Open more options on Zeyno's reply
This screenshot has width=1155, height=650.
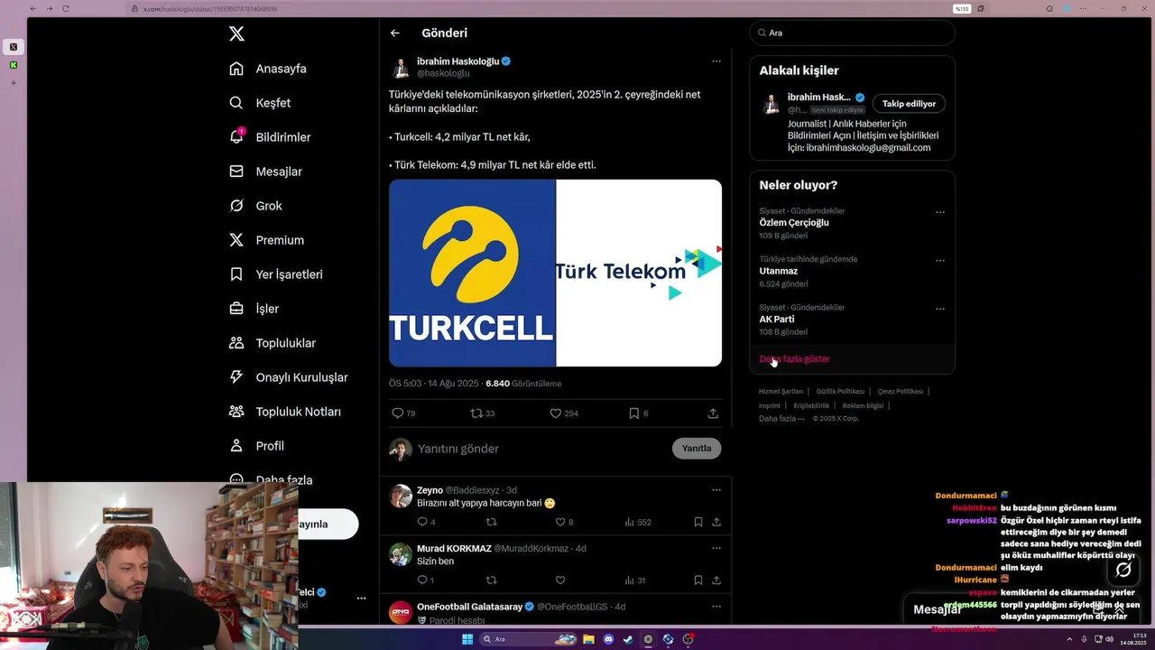(716, 490)
